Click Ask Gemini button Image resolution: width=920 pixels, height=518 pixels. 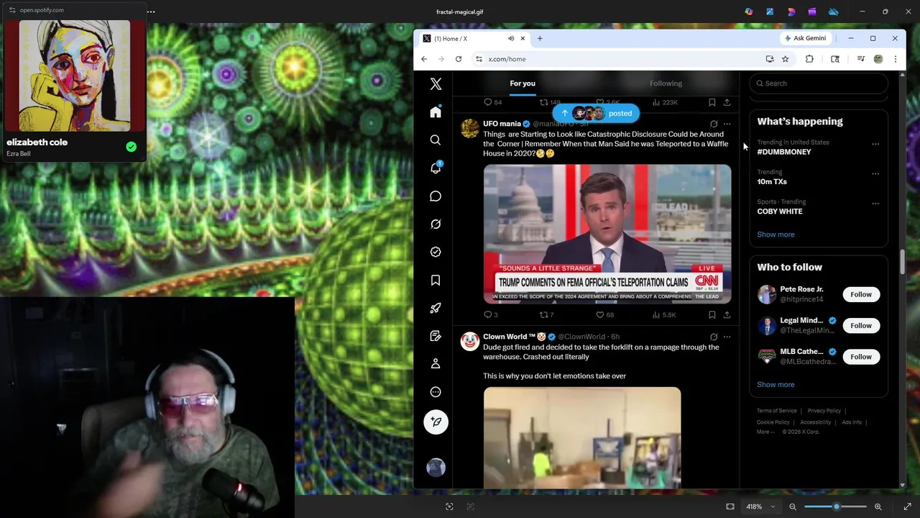806,38
